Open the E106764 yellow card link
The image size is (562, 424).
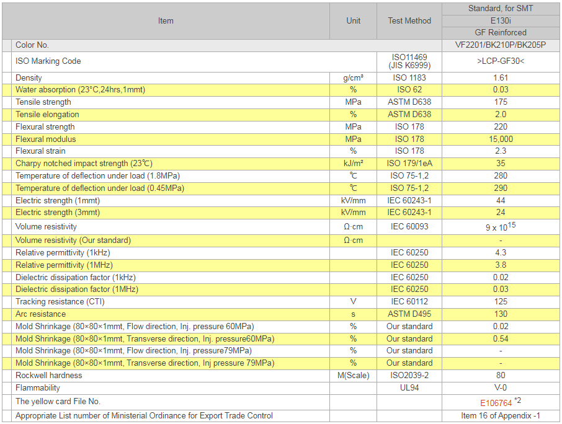(496, 403)
